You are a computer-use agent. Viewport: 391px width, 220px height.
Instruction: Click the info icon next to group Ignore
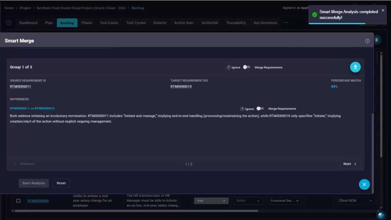point(228,67)
